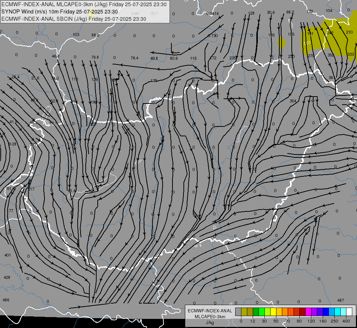357x328 pixels.
Task: Click the map value 487
Action: tap(341, 300)
